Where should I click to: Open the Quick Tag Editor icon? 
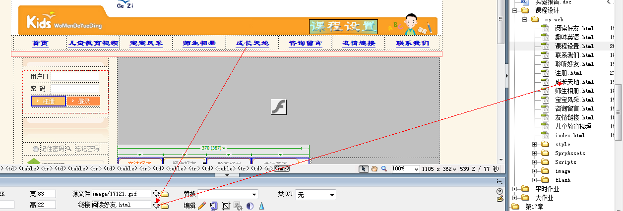pyautogui.click(x=500, y=199)
